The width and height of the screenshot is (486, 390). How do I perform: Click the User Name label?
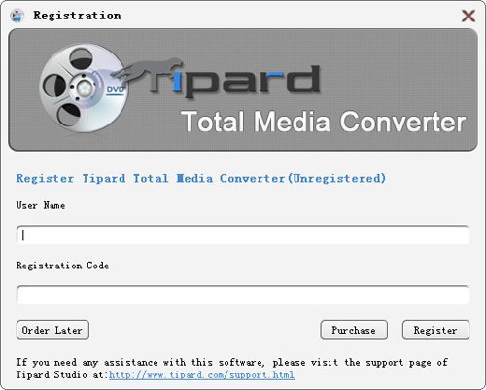point(41,205)
